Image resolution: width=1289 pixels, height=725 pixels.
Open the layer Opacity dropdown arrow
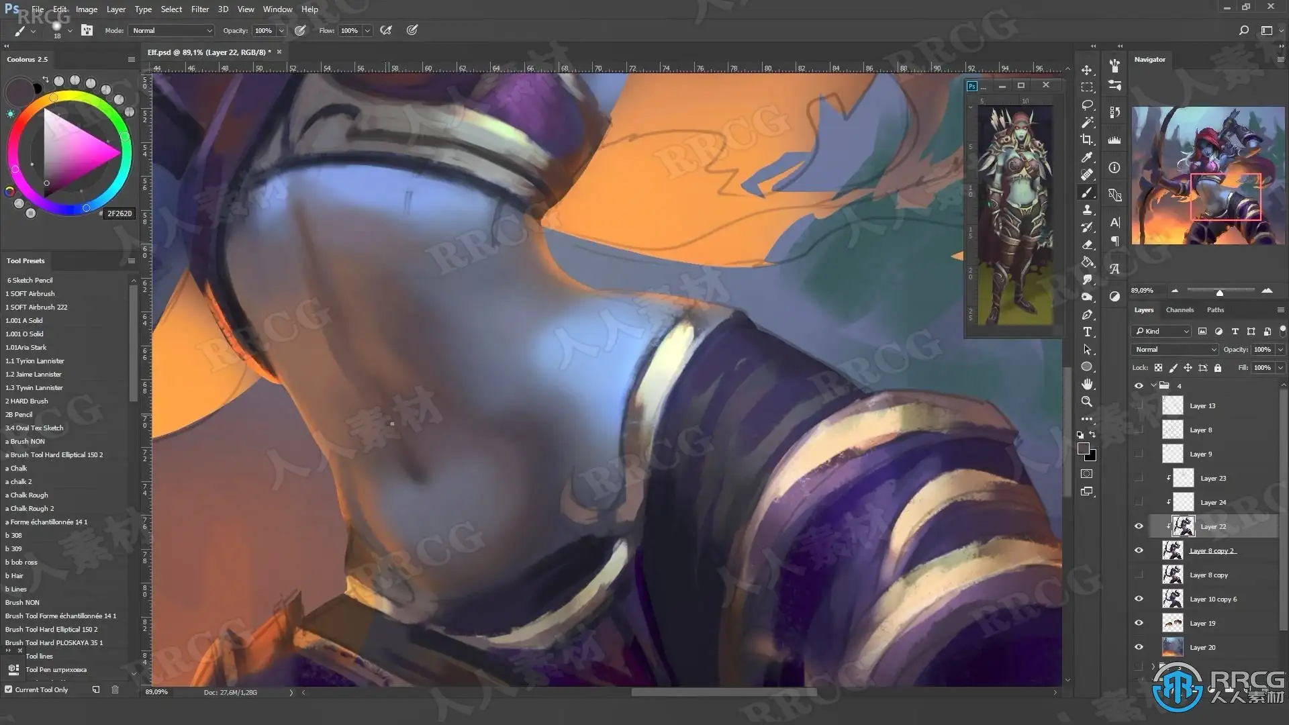tap(1280, 350)
